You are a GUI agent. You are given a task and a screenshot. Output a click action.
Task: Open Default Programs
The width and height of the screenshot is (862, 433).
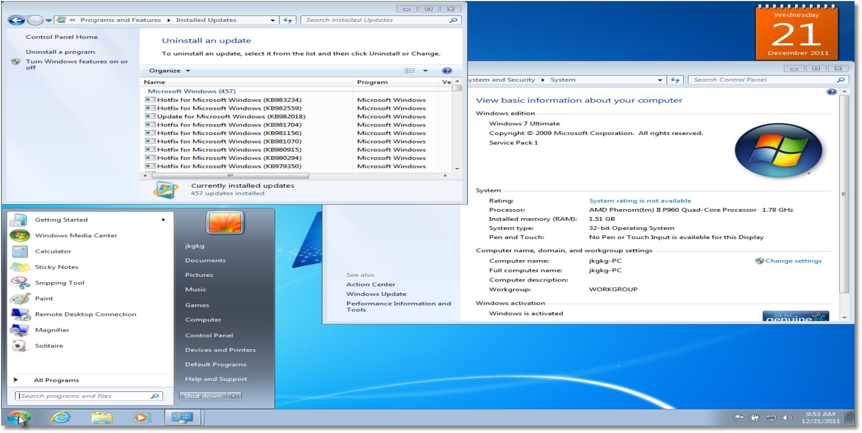coord(215,365)
